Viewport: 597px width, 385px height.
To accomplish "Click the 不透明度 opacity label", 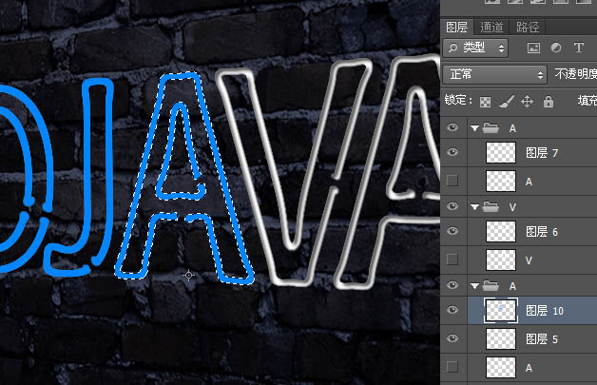I will [x=576, y=74].
